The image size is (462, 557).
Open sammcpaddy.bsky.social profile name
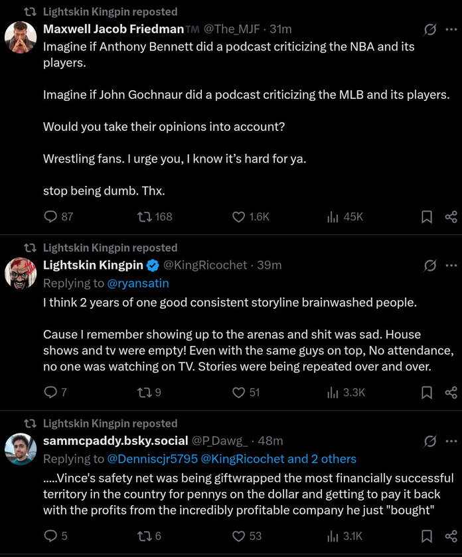click(x=116, y=441)
